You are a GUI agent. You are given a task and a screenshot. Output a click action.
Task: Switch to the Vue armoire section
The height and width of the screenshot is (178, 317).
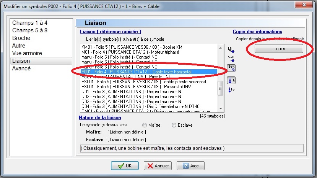tap(27, 53)
